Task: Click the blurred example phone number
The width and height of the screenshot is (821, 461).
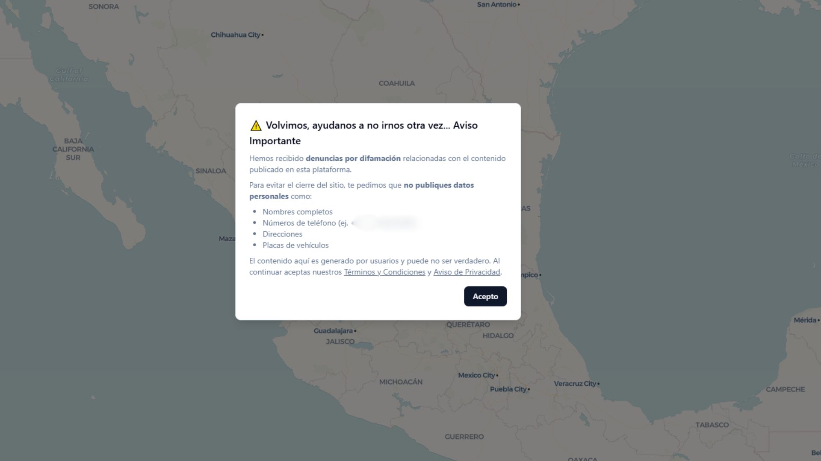Action: (x=385, y=223)
